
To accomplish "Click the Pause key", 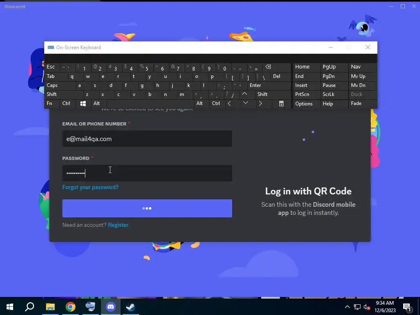I will click(334, 85).
